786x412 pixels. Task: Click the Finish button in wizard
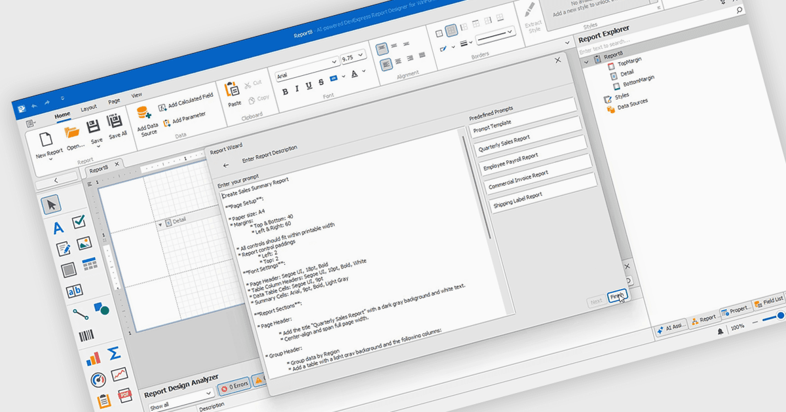coord(617,296)
